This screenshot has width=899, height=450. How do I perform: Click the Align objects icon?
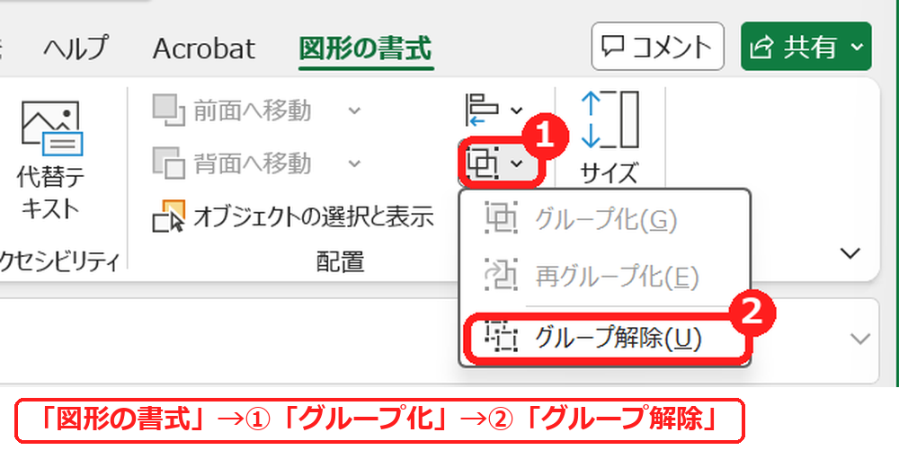[x=484, y=110]
